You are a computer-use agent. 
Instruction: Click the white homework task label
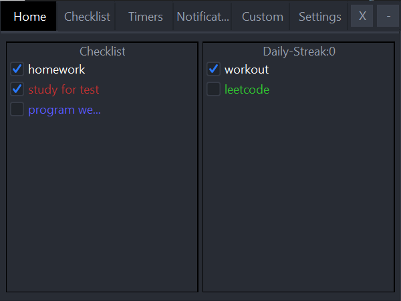(x=57, y=70)
